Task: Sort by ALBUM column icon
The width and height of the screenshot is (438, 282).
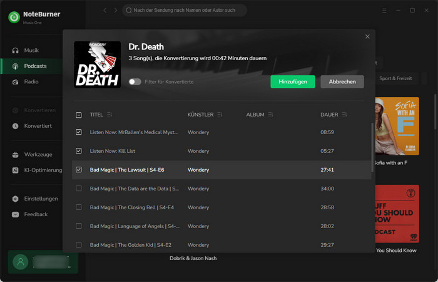Action: point(270,115)
